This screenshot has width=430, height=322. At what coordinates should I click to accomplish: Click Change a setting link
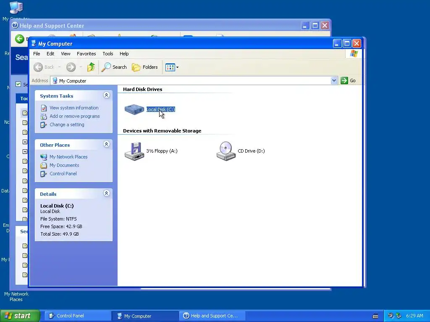67,125
